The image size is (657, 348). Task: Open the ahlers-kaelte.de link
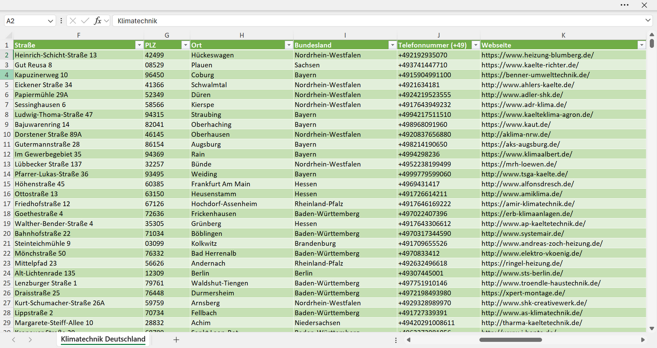[528, 85]
